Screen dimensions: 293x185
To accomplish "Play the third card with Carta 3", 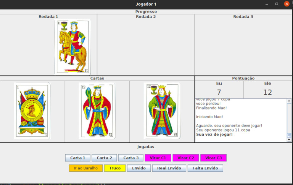I will 131,158.
